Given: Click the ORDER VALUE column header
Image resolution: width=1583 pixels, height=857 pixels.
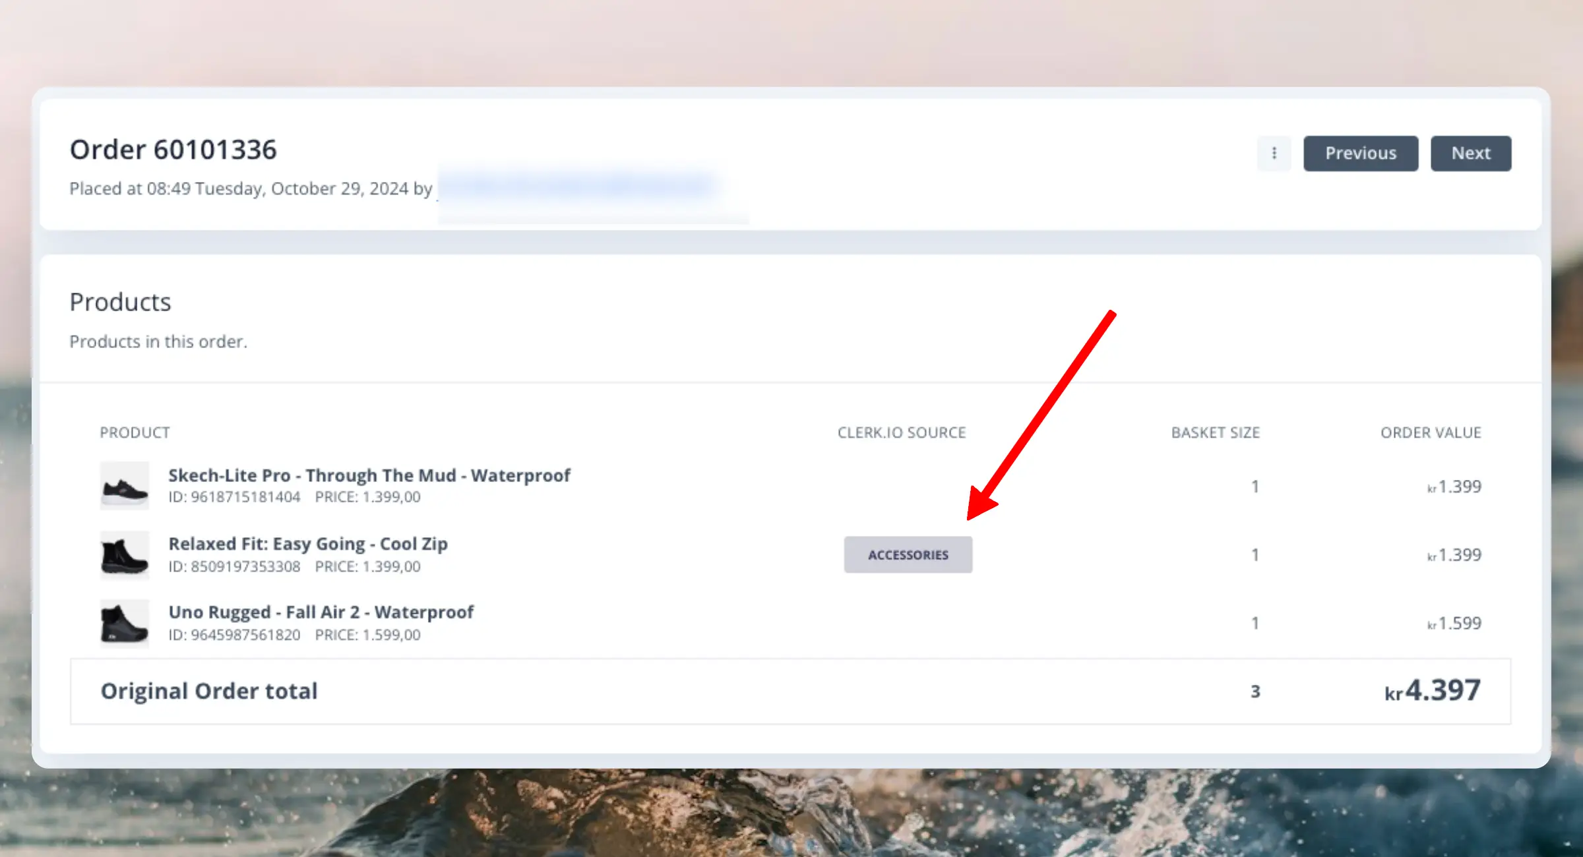Looking at the screenshot, I should click(x=1431, y=432).
